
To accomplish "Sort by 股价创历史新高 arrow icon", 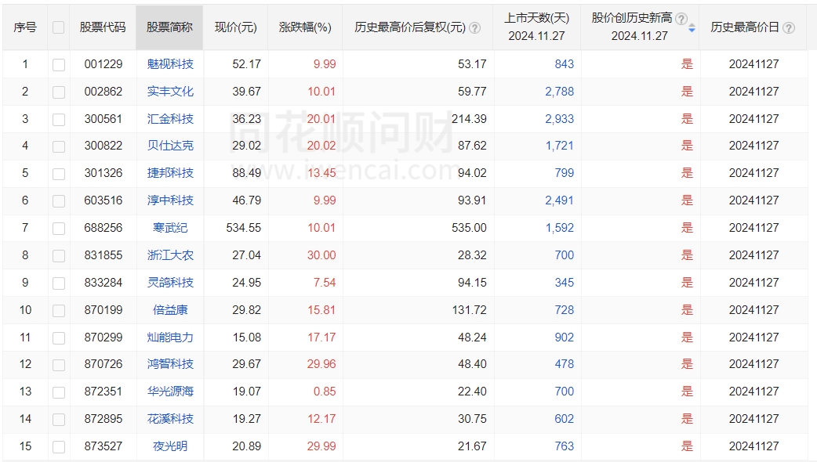I will [x=692, y=28].
